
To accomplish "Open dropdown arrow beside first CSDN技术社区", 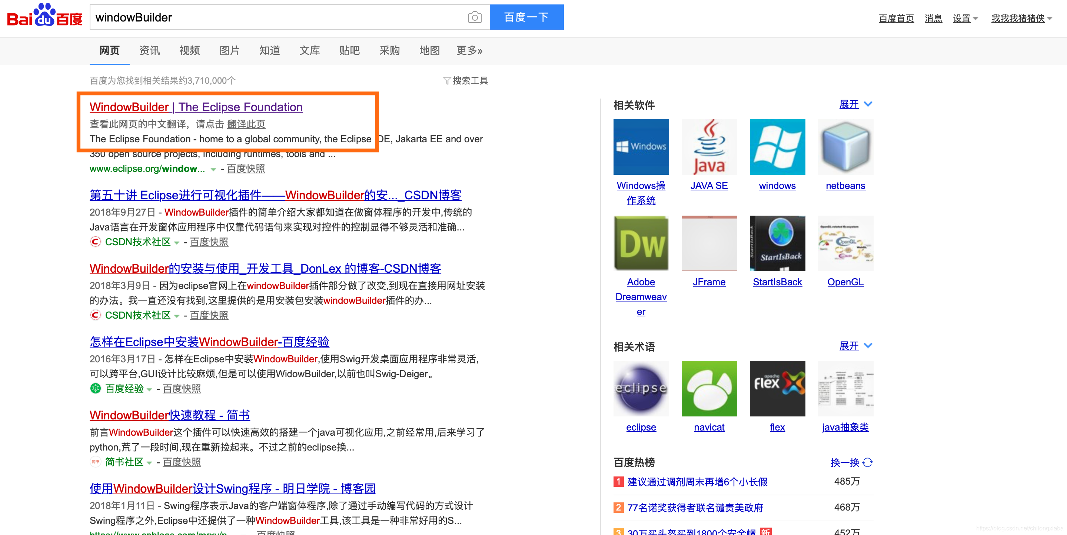I will [177, 243].
